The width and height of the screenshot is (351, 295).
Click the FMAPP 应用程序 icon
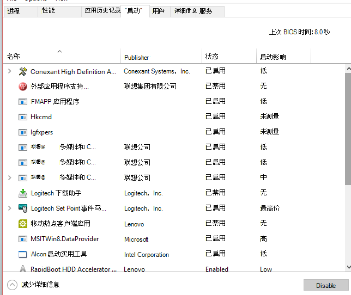click(x=23, y=102)
